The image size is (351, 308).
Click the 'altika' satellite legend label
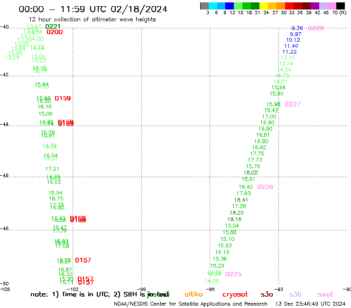click(194, 294)
